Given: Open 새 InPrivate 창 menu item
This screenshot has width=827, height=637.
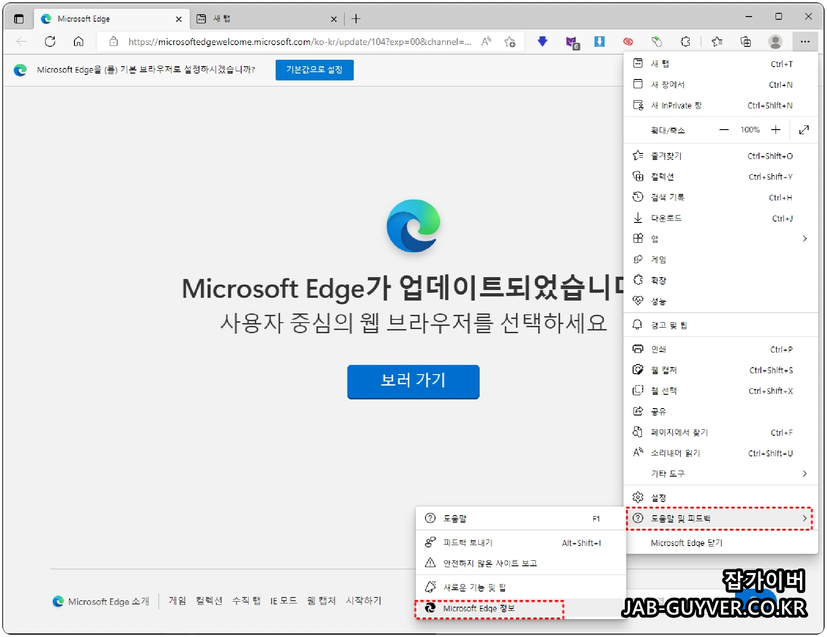Looking at the screenshot, I should click(x=720, y=105).
